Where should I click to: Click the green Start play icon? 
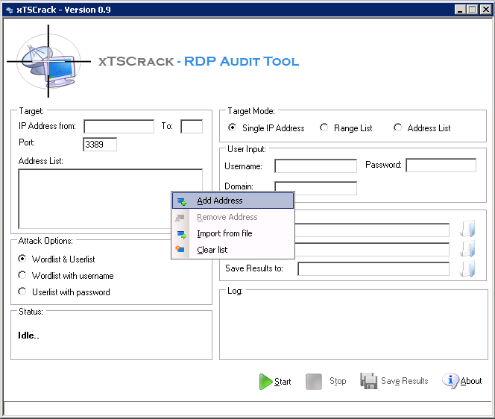coord(265,382)
